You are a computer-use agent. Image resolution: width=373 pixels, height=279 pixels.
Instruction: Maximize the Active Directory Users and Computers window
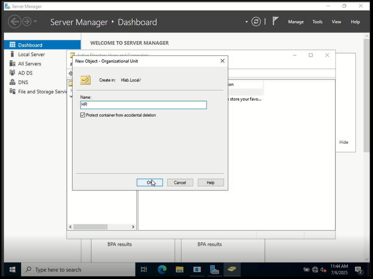[x=311, y=55]
